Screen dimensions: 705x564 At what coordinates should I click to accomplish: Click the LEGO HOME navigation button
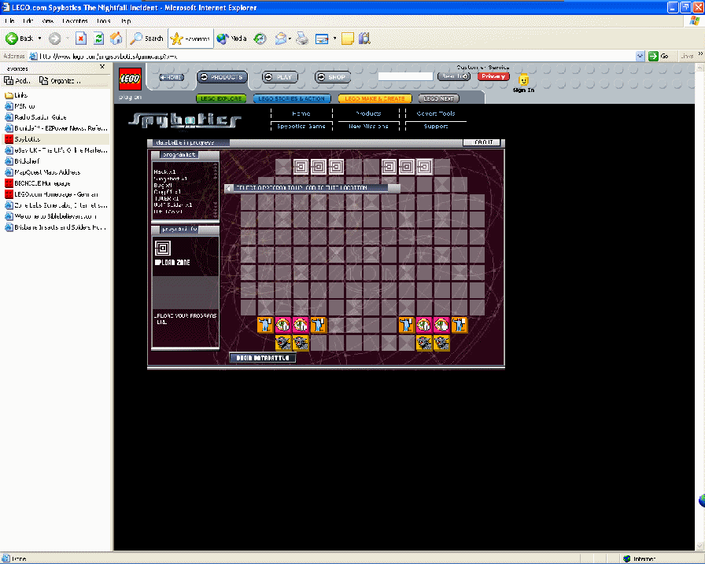coord(172,77)
